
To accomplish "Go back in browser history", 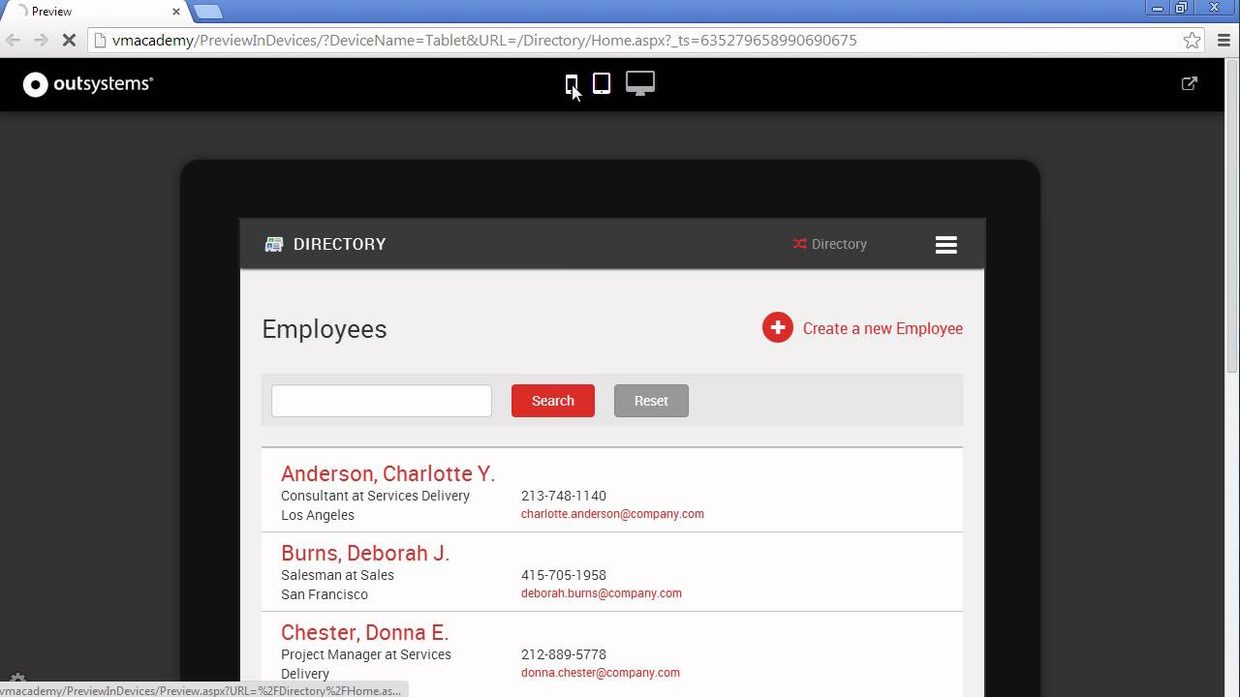I will 13,41.
